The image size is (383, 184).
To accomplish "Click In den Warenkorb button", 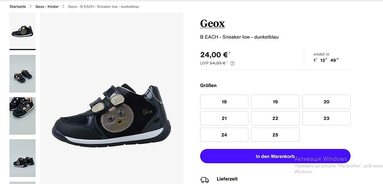I will pyautogui.click(x=275, y=156).
